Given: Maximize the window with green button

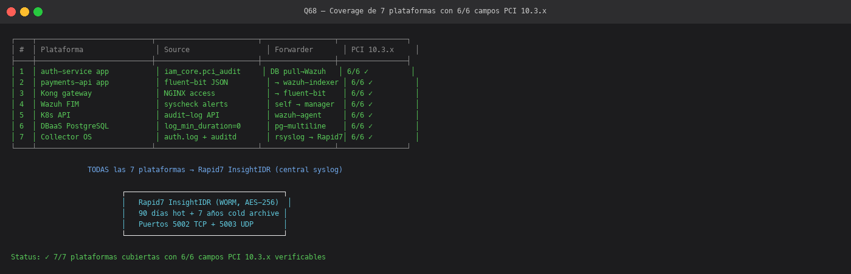Looking at the screenshot, I should [x=38, y=12].
